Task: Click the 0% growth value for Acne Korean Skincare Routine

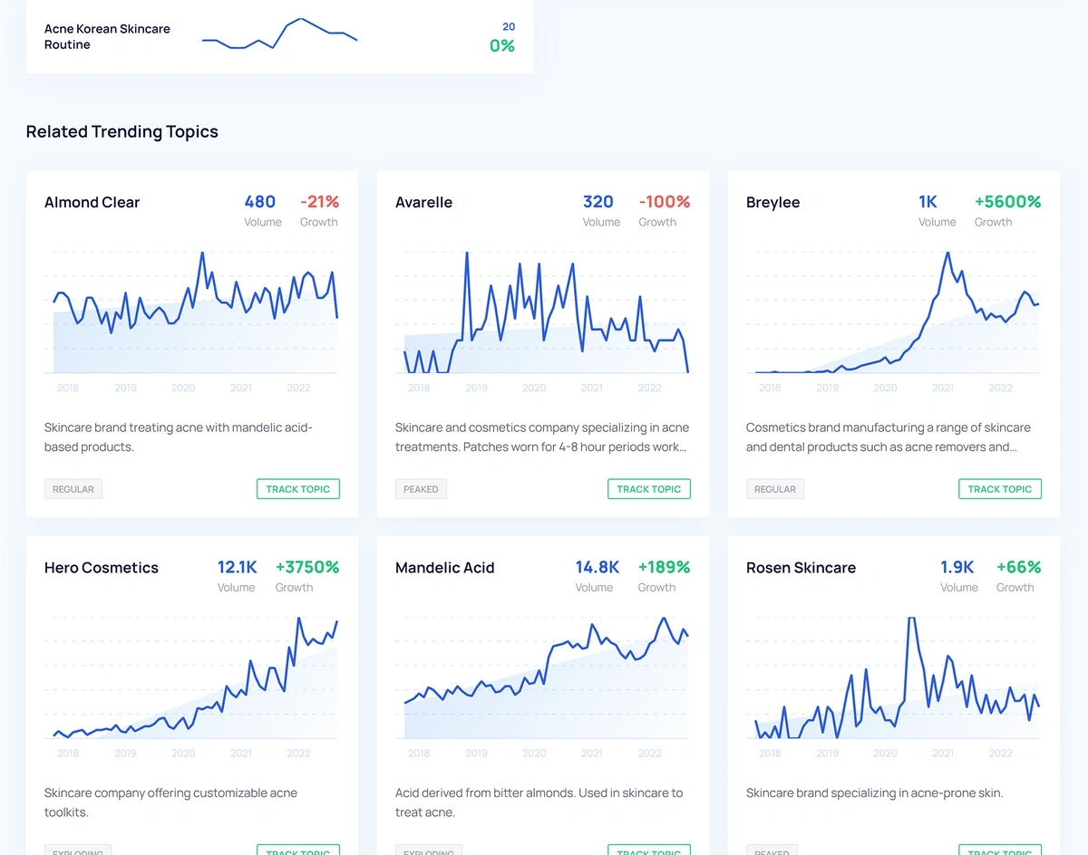Action: [502, 45]
